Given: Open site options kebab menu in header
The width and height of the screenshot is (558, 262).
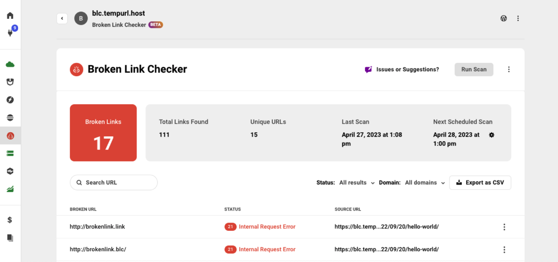Looking at the screenshot, I should pyautogui.click(x=518, y=18).
